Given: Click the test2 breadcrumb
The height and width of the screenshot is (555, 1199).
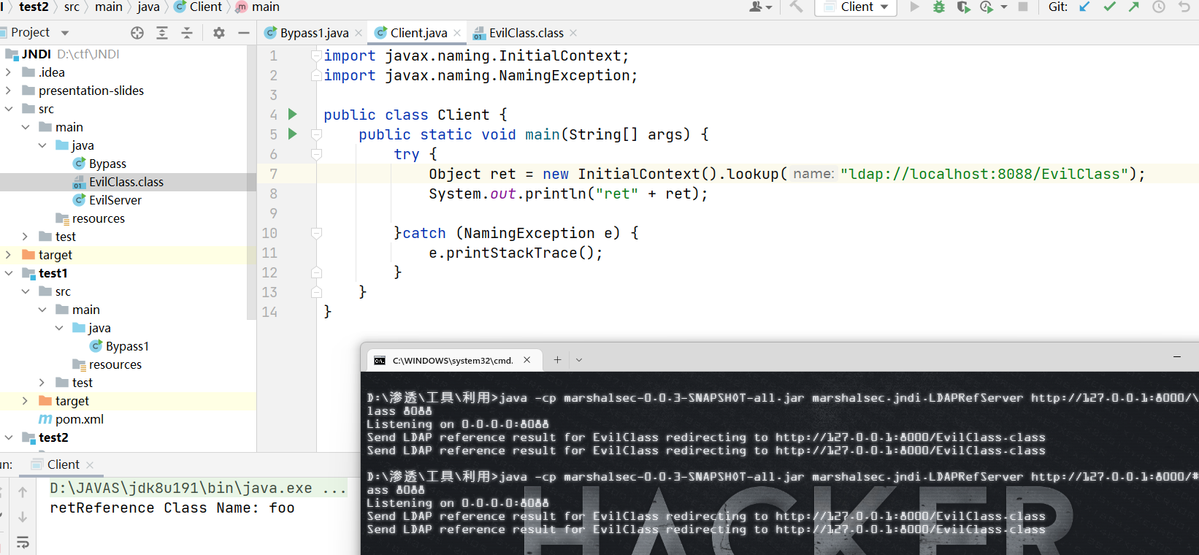Looking at the screenshot, I should coord(34,7).
